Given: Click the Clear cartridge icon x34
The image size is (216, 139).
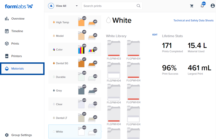Looking at the screenshot, I should pos(82,104).
